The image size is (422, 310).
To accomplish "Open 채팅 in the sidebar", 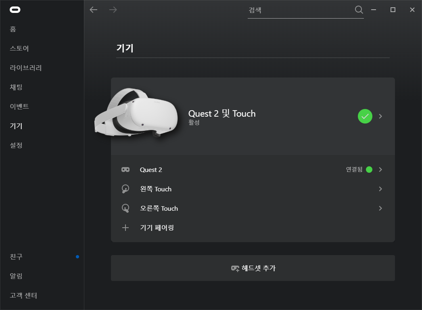I will pyautogui.click(x=16, y=87).
